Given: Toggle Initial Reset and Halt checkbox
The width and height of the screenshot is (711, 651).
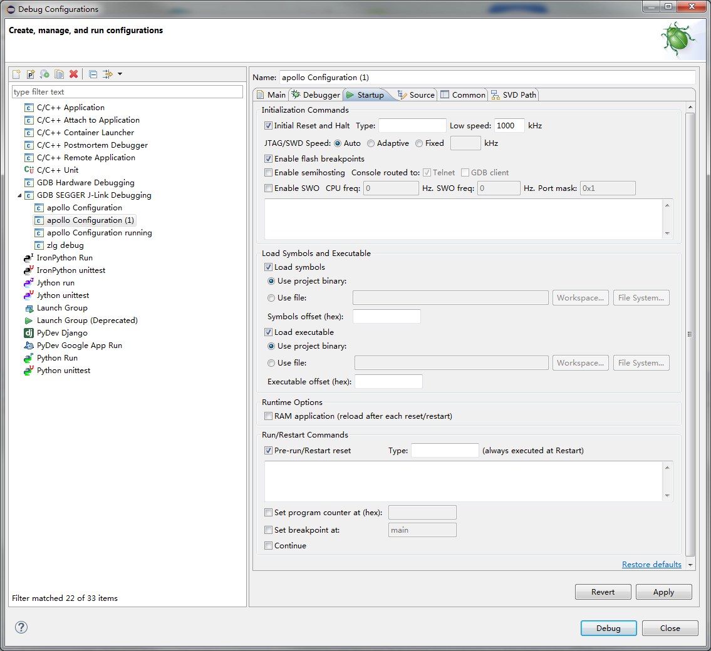Looking at the screenshot, I should 269,126.
